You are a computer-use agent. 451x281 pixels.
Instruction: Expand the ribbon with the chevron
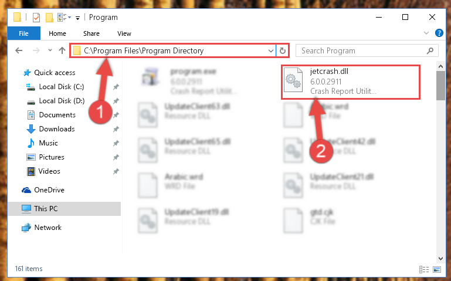pyautogui.click(x=426, y=33)
